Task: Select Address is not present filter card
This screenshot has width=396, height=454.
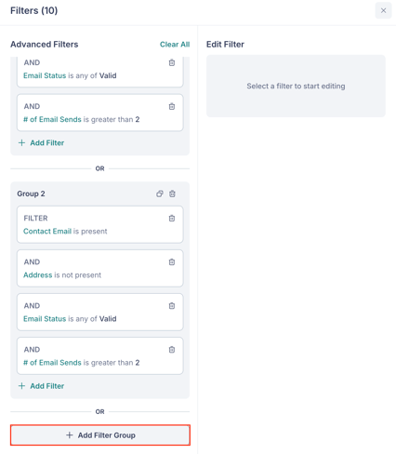Action: (x=100, y=268)
